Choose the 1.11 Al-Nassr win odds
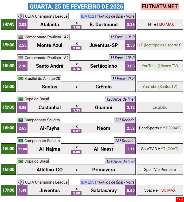 [131, 149]
